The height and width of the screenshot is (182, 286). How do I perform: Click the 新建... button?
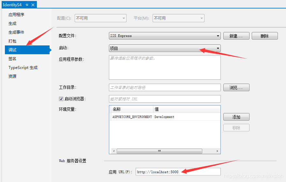[x=236, y=36]
